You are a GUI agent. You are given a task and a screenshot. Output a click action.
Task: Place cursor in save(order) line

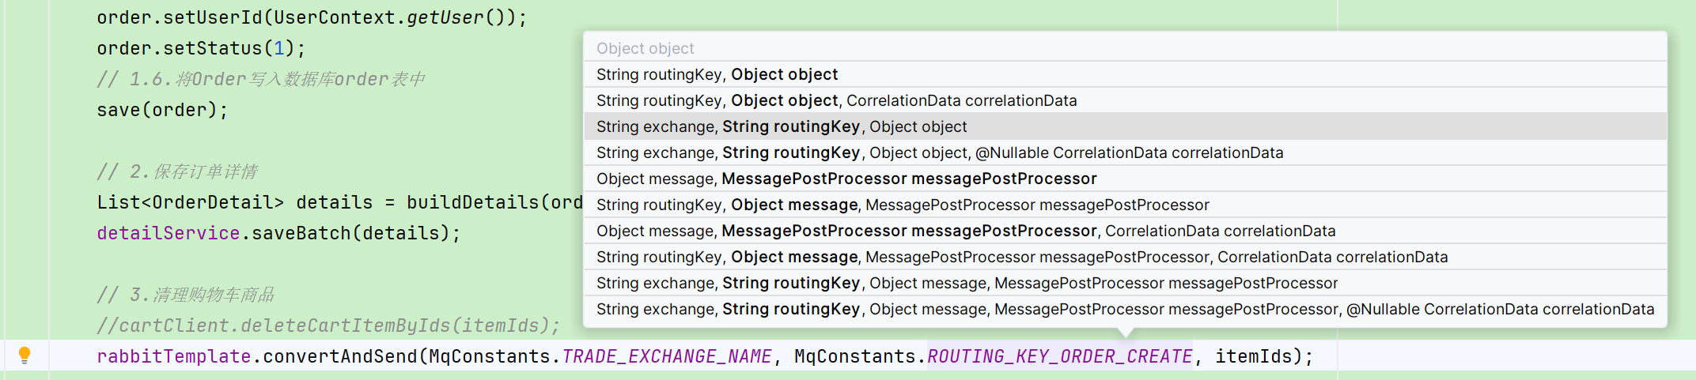(162, 110)
